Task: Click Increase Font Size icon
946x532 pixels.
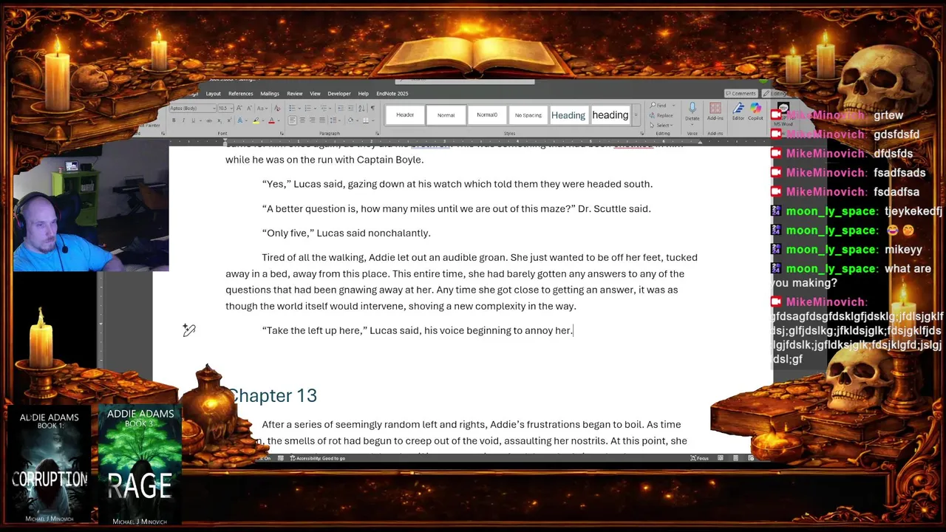Action: [x=239, y=108]
